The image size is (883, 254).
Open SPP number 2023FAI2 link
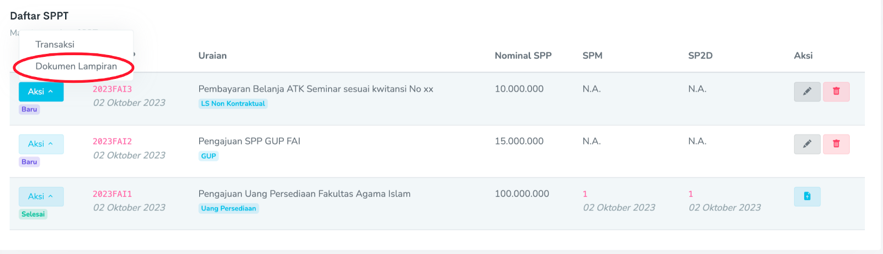112,141
